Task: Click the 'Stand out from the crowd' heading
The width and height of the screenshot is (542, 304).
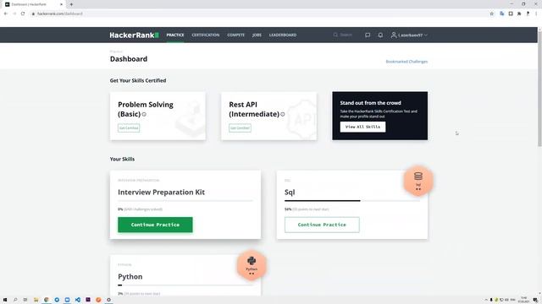Action: pos(371,103)
